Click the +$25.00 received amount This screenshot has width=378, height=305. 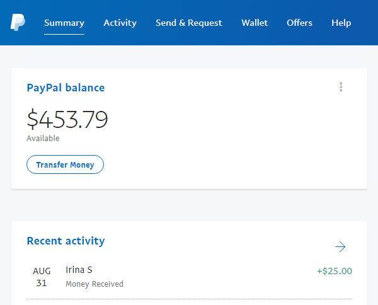pyautogui.click(x=334, y=271)
